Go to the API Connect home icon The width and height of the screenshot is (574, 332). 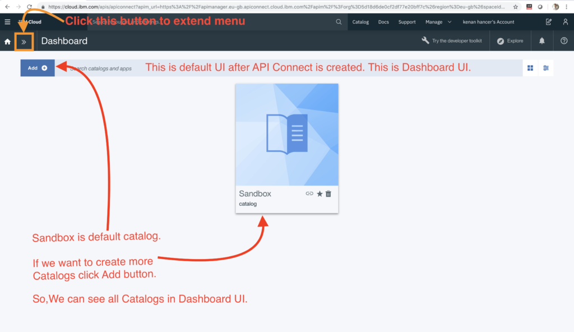click(x=7, y=41)
